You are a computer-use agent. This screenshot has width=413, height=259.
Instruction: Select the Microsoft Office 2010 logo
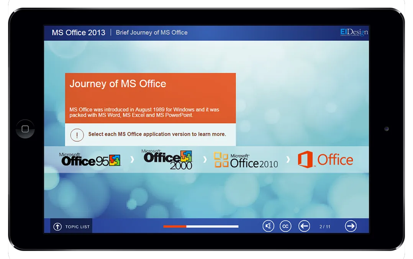pos(246,160)
